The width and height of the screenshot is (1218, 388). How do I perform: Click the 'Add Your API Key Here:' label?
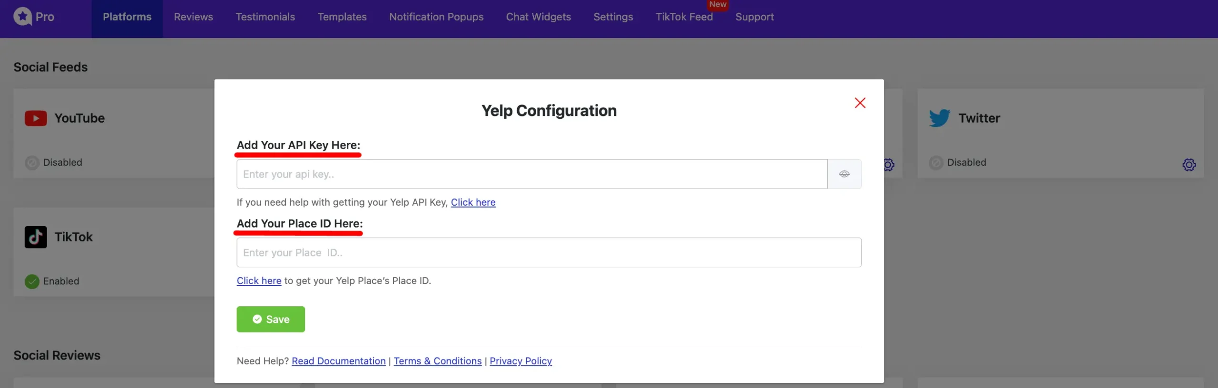(298, 145)
